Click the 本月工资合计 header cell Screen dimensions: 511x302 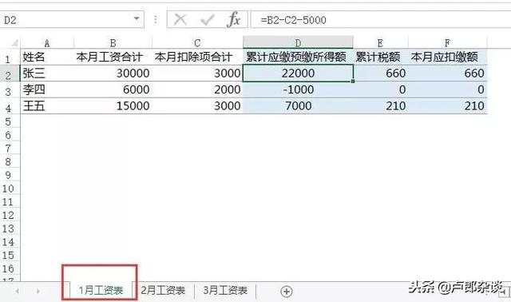point(113,57)
